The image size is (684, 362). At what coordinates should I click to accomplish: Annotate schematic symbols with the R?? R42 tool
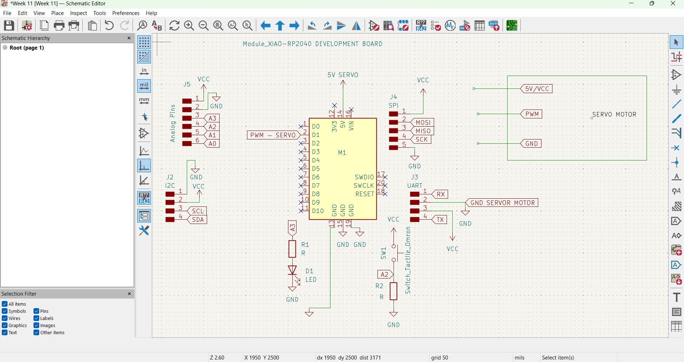click(421, 25)
